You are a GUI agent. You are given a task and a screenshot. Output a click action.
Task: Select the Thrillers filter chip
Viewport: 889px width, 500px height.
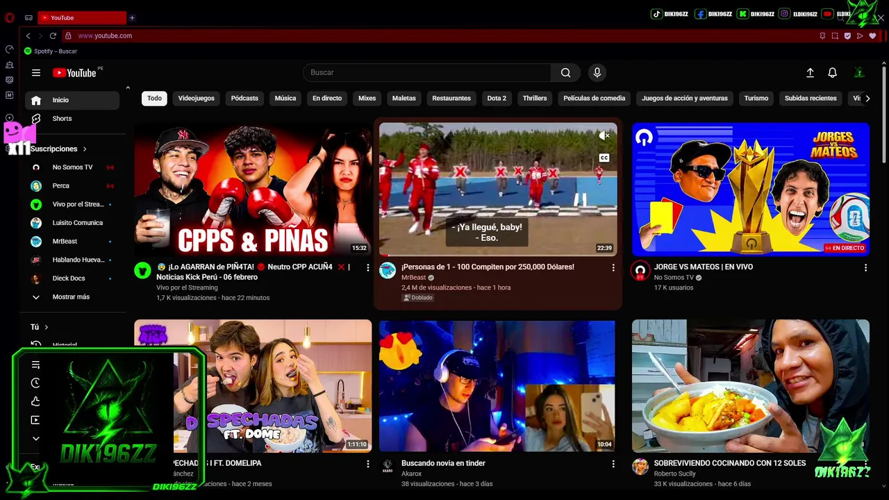(535, 99)
